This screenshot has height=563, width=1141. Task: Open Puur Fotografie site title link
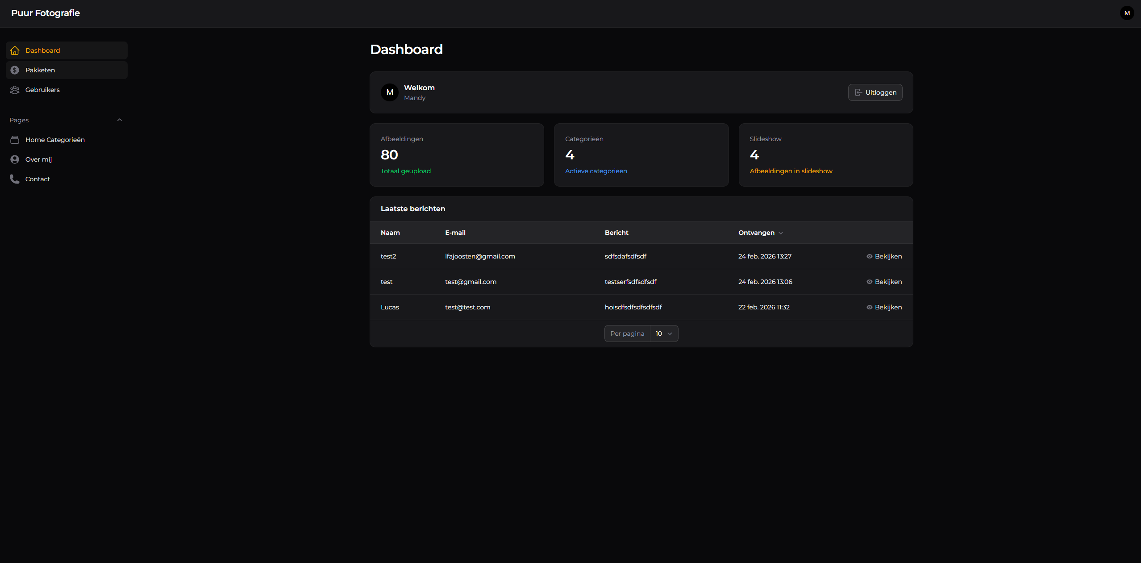click(x=46, y=13)
